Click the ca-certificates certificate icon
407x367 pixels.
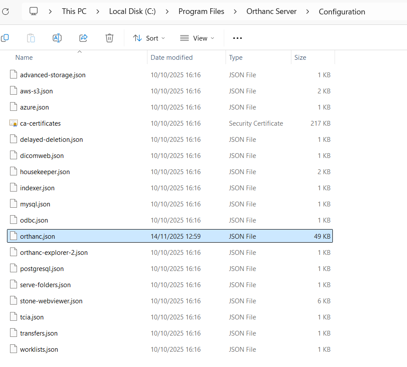pos(14,123)
